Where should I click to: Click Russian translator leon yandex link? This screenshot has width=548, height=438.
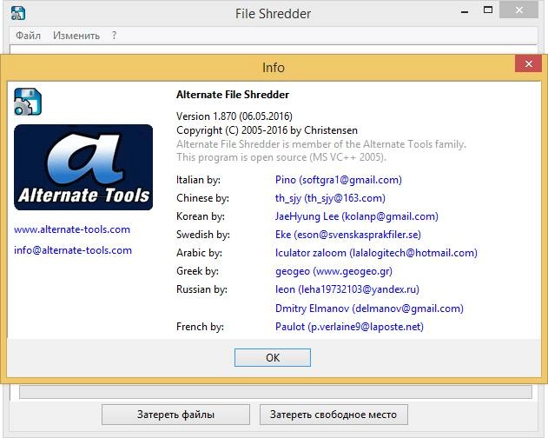tap(347, 289)
